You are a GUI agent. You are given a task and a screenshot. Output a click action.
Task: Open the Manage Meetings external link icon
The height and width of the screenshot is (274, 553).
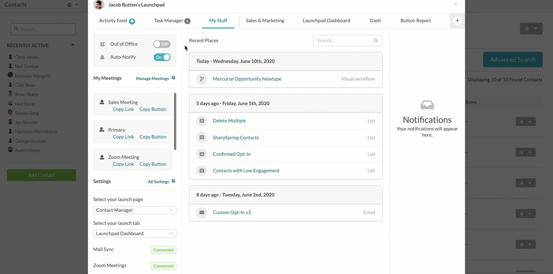tap(174, 78)
